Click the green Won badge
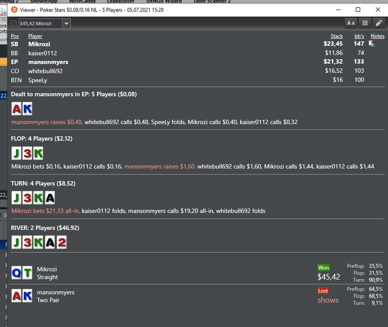Screen dimensions: 388x327 323,268
